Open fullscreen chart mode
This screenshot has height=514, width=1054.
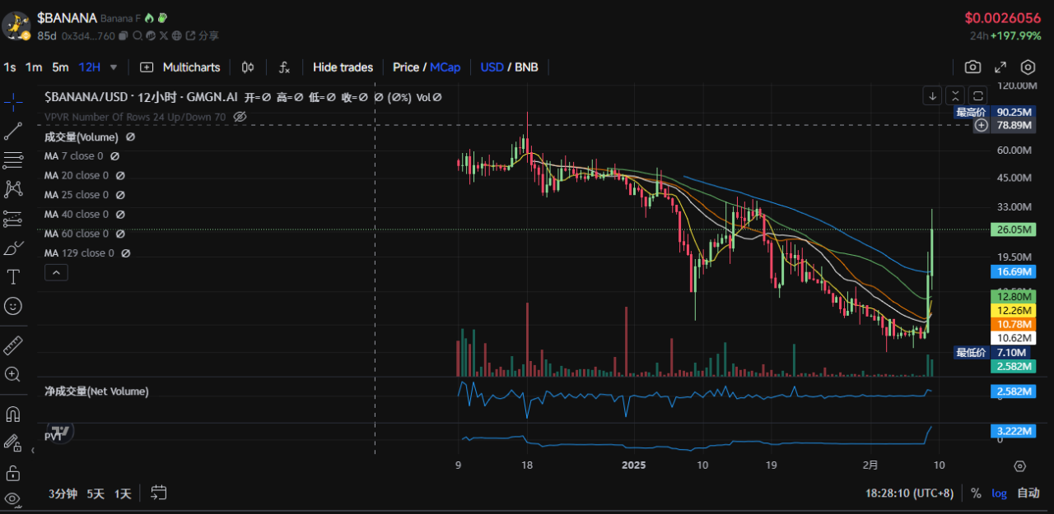pyautogui.click(x=1000, y=67)
